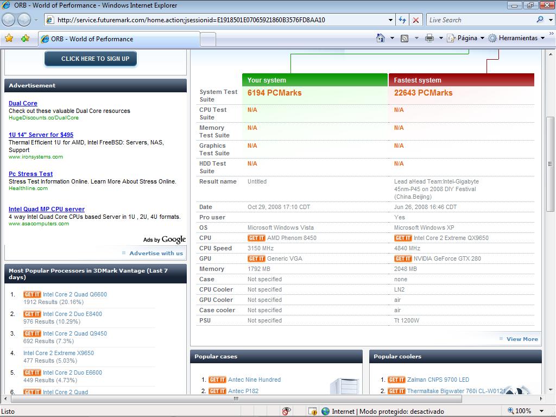Click the CLICK HERE TO SIGN UP button
This screenshot has width=556, height=417.
point(91,59)
